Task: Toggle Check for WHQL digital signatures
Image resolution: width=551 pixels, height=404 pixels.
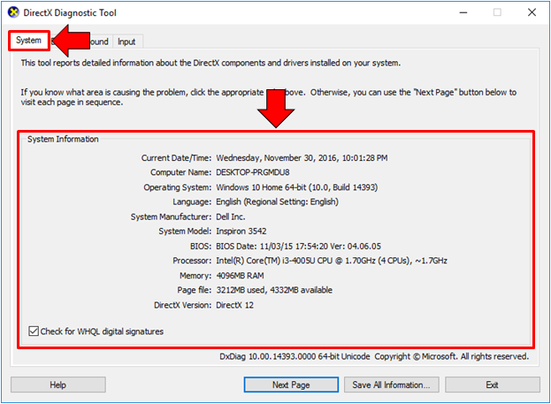Action: 96,332
